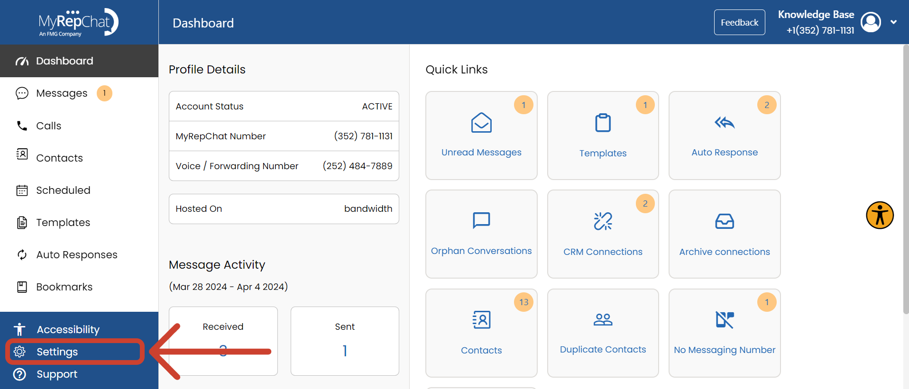Click the Auto Response quick link label
The height and width of the screenshot is (389, 909).
pos(725,153)
